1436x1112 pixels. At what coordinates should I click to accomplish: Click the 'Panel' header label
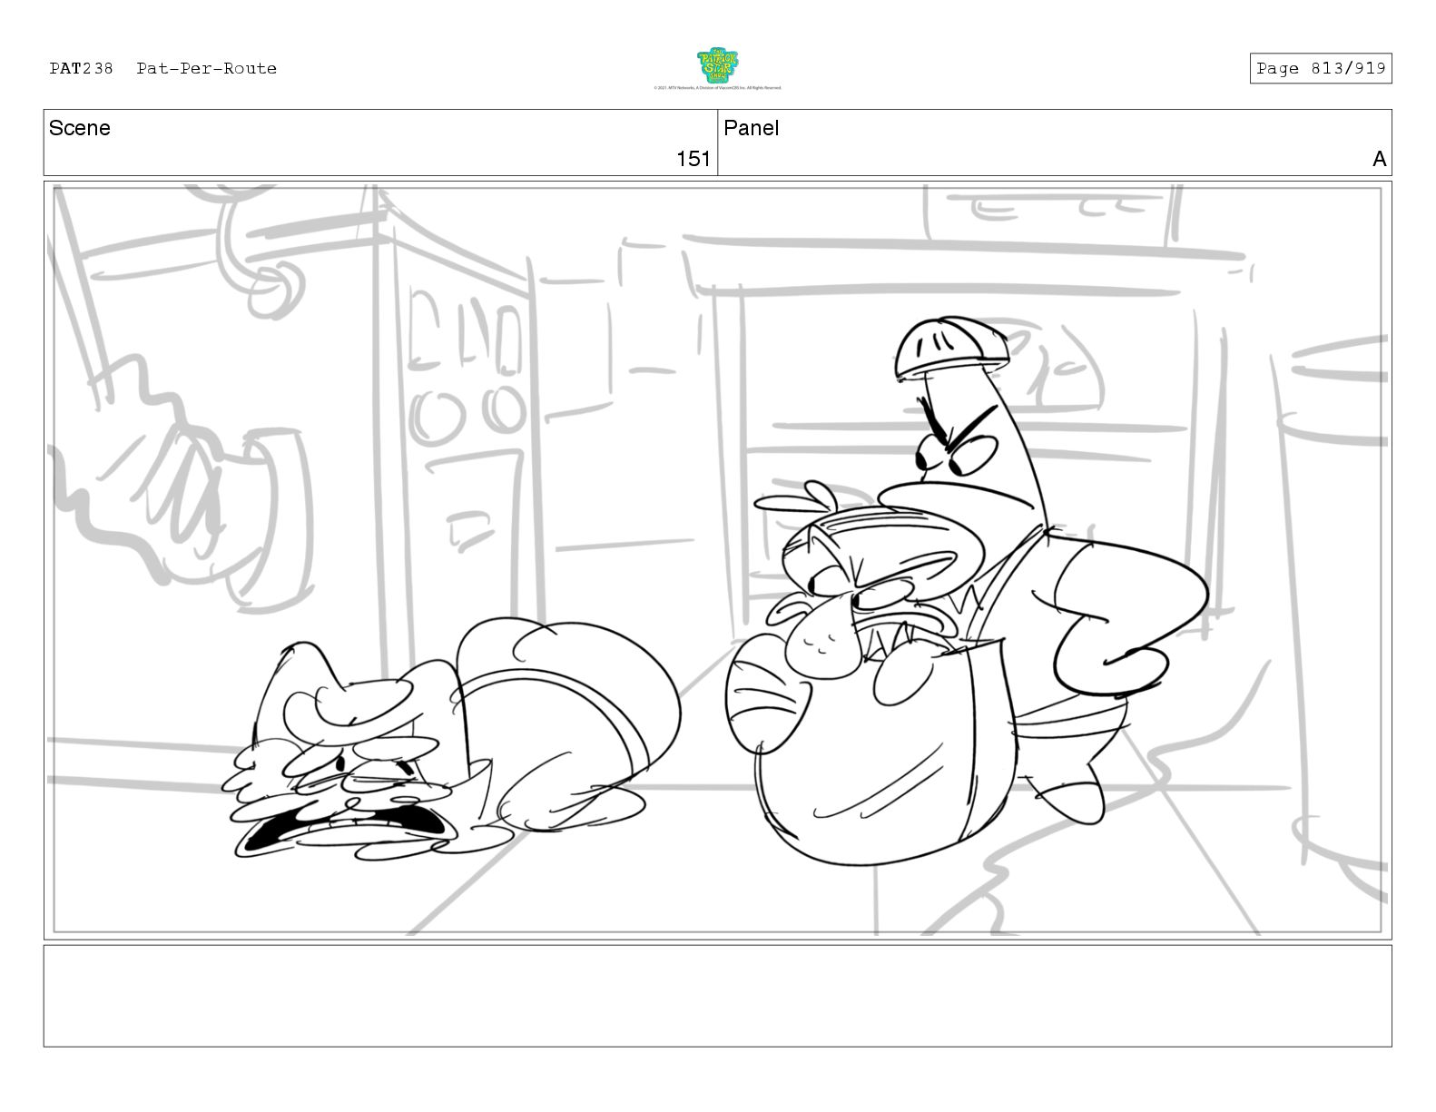751,128
